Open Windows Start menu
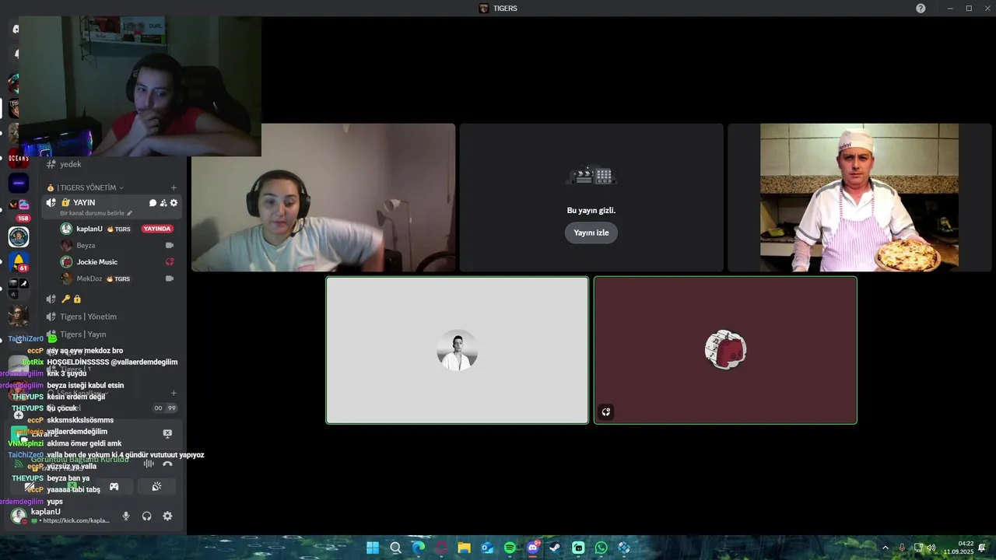The image size is (996, 560). pyautogui.click(x=373, y=548)
